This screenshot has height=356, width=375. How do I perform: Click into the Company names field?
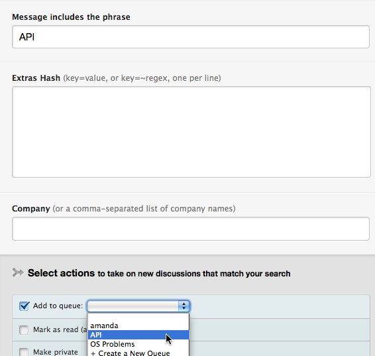(x=191, y=229)
